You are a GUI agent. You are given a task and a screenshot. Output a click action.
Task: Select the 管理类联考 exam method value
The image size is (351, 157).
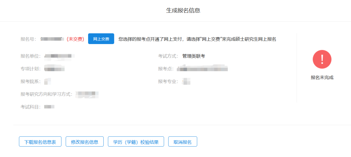194,56
